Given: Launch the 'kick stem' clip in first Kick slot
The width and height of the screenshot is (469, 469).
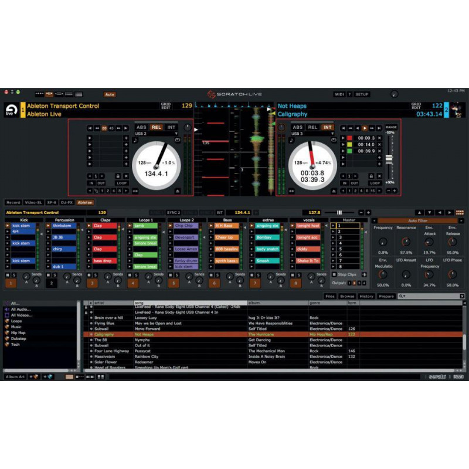Looking at the screenshot, I should [8, 226].
